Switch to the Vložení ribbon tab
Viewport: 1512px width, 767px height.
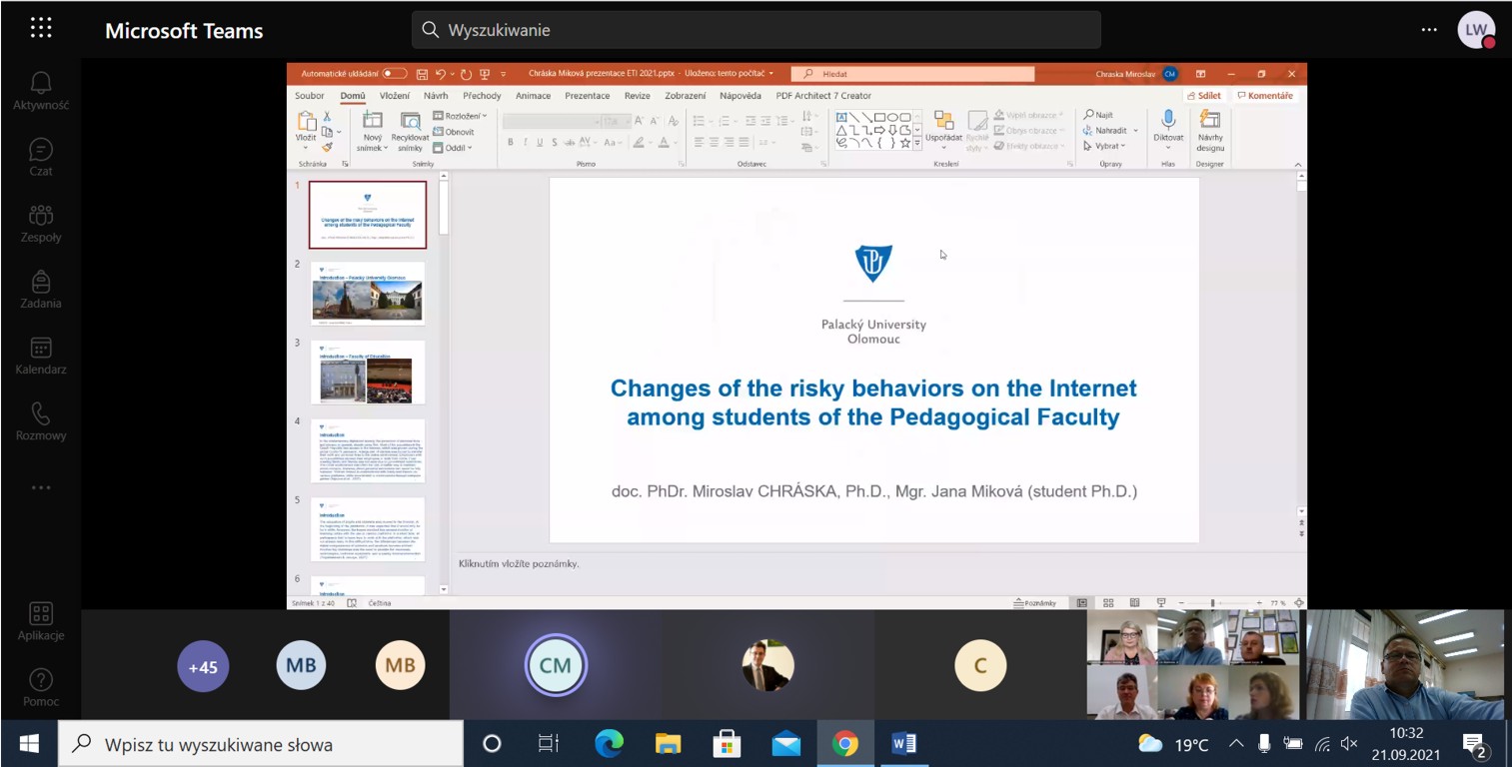(394, 96)
